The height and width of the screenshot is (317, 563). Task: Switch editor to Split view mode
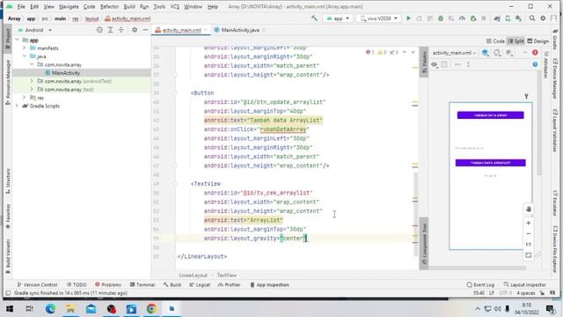coord(515,41)
